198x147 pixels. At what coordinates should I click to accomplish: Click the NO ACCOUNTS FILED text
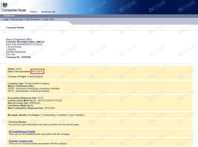[50, 100]
